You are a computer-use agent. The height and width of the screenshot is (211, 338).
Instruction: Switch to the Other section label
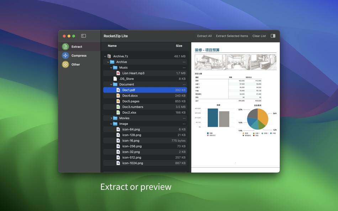[76, 64]
